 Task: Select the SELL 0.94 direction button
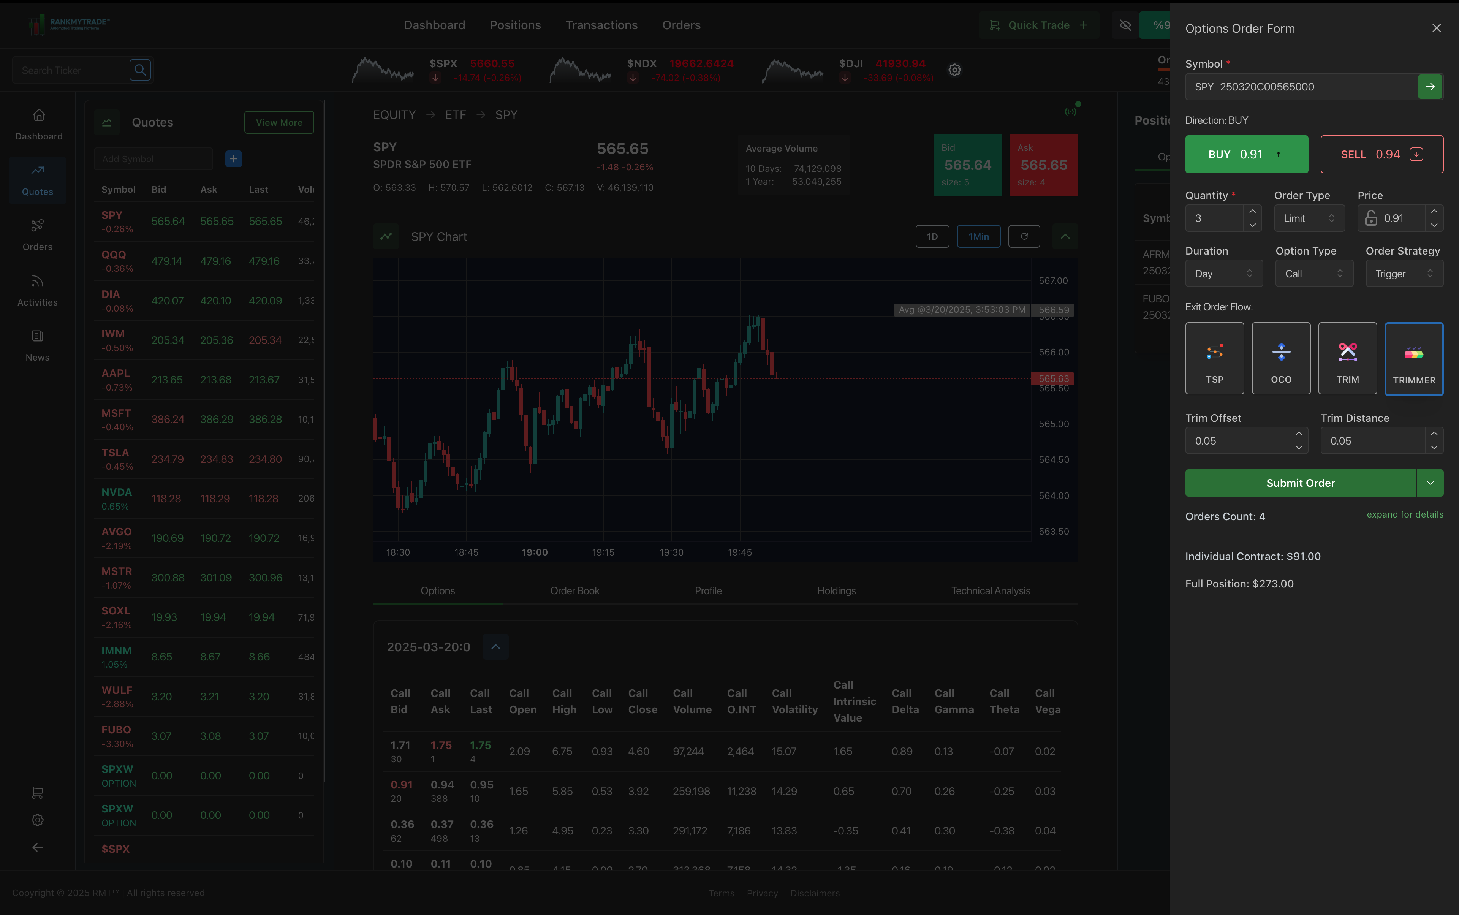[1381, 154]
